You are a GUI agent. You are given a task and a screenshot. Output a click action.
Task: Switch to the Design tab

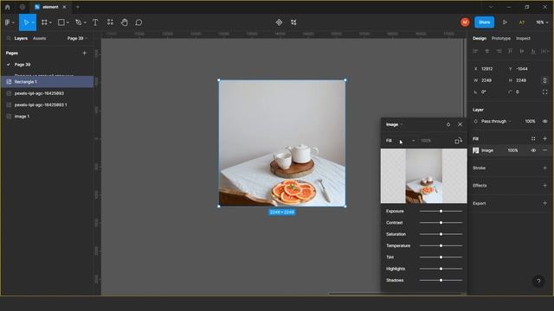(480, 38)
